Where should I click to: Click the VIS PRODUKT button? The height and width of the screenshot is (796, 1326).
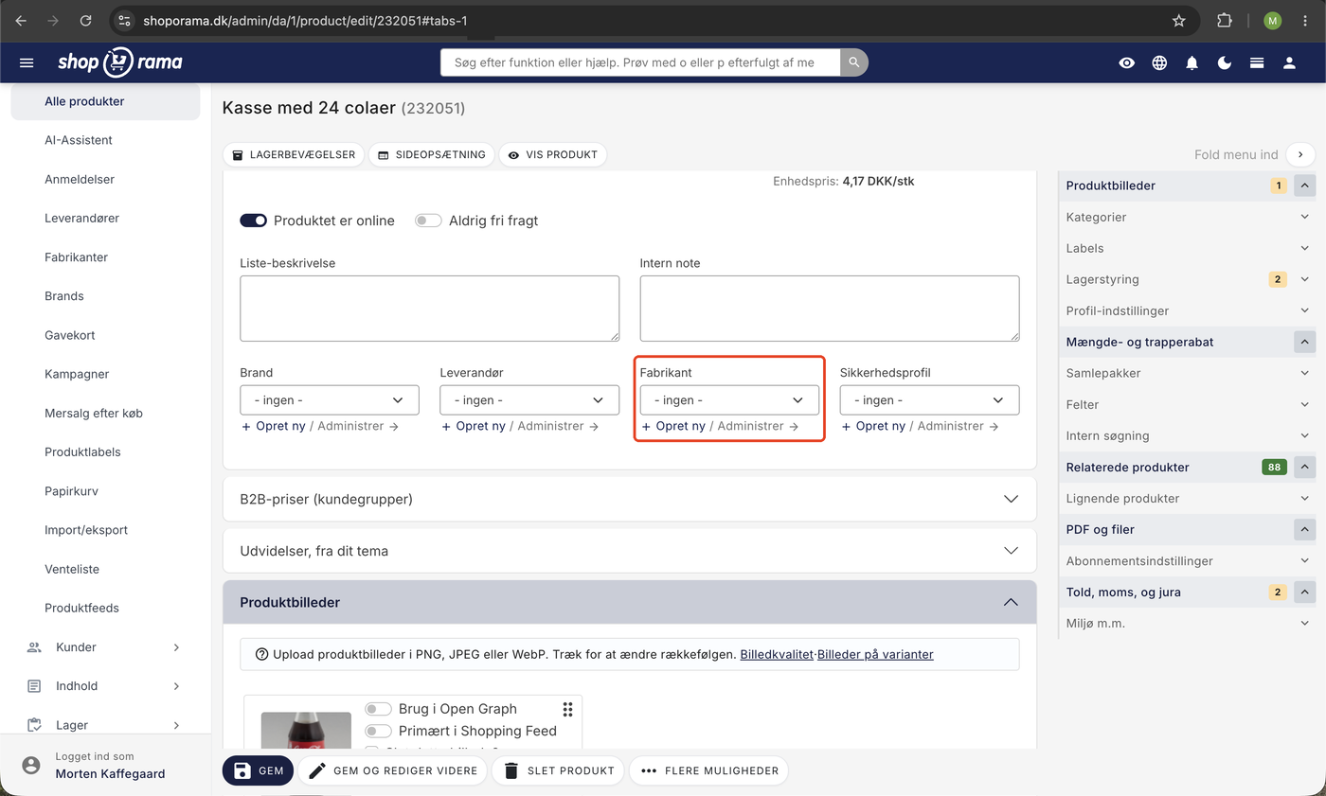coord(552,154)
